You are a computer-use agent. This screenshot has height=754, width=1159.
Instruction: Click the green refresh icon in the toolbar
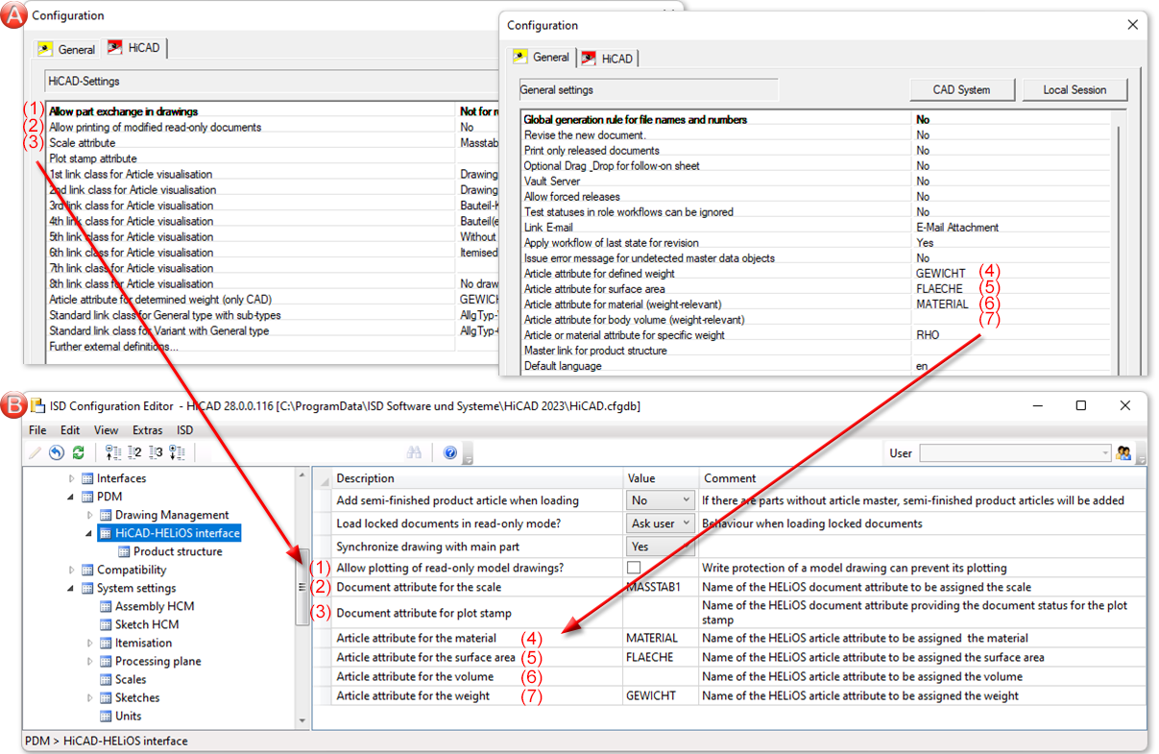pyautogui.click(x=78, y=452)
